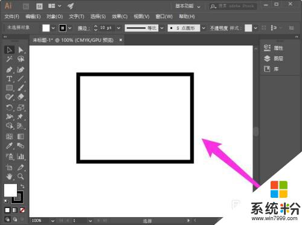
Task: Activate the toolbox fill swatch
Action: tap(10, 190)
